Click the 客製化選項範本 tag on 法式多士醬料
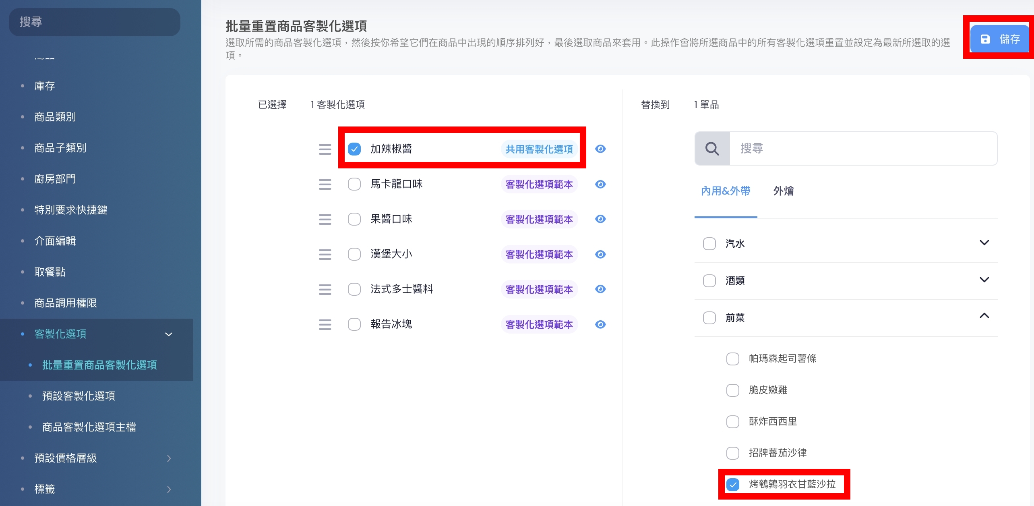1034x506 pixels. (x=539, y=290)
